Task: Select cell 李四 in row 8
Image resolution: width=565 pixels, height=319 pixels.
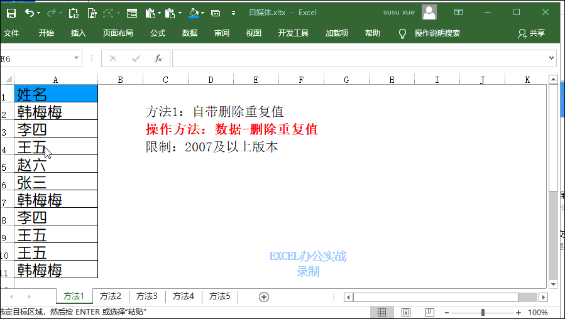Action: coord(56,217)
